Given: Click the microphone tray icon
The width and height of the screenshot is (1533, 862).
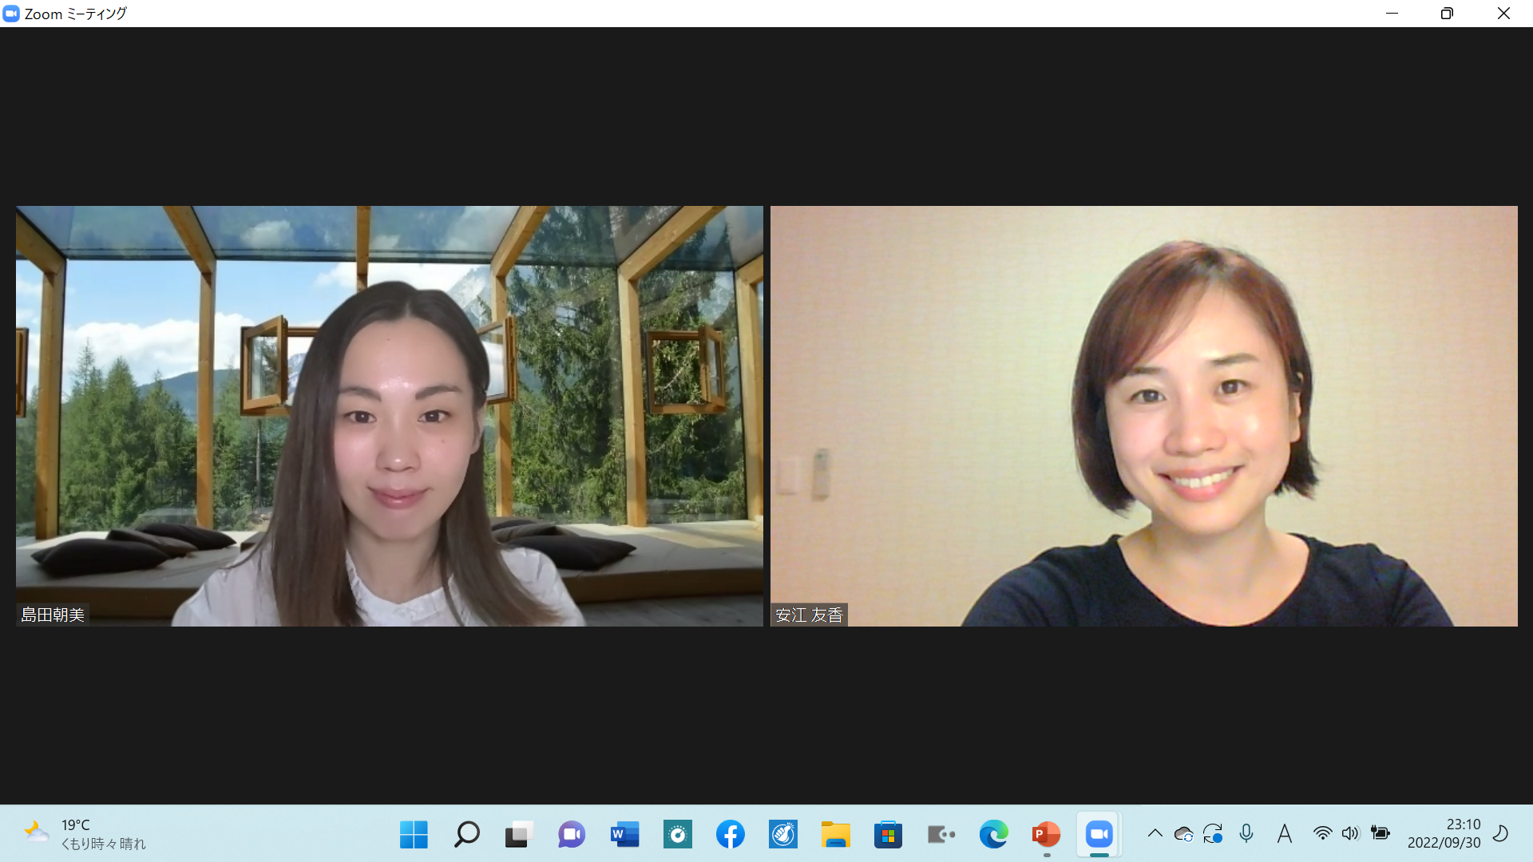Looking at the screenshot, I should (x=1246, y=834).
